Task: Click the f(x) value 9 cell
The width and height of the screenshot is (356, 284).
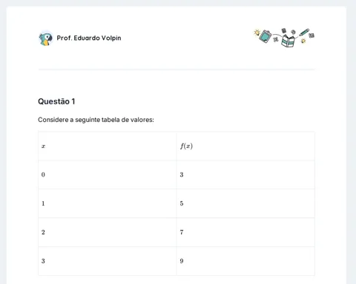Action: coord(245,261)
